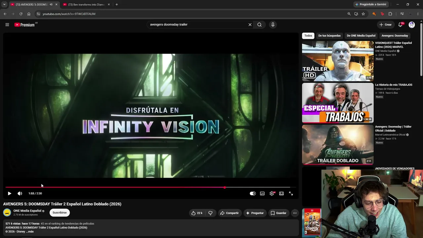Install app icon in address bar
The image size is (423, 238).
pyautogui.click(x=356, y=14)
